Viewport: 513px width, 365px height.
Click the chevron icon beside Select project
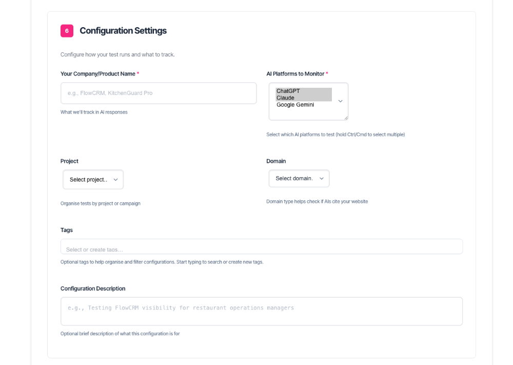(115, 180)
